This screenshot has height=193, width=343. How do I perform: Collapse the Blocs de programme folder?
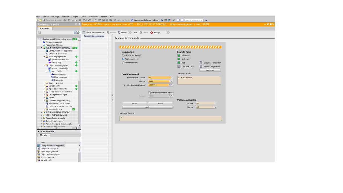pos(44,57)
